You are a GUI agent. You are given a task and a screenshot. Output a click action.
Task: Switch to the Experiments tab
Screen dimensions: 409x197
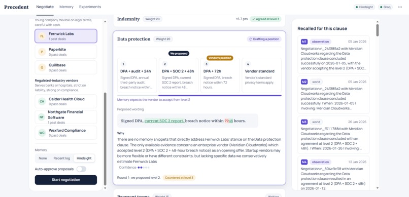pos(90,7)
